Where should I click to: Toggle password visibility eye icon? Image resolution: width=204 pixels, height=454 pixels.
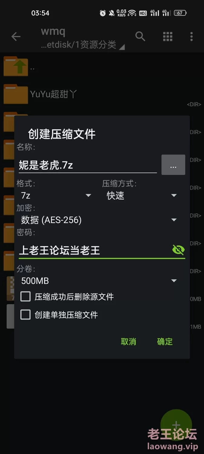click(x=178, y=250)
